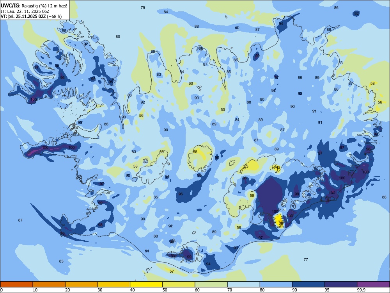The image size is (390, 293).
Task: Select the legend scale label '20'
Action: [67, 290]
